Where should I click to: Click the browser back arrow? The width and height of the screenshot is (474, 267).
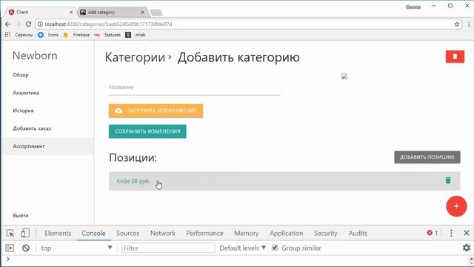click(8, 24)
